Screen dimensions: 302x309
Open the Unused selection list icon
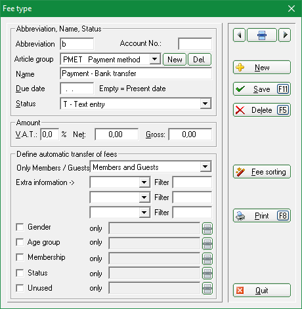207,288
